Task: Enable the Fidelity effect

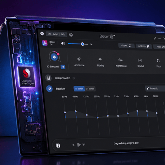Action: coord(100,62)
